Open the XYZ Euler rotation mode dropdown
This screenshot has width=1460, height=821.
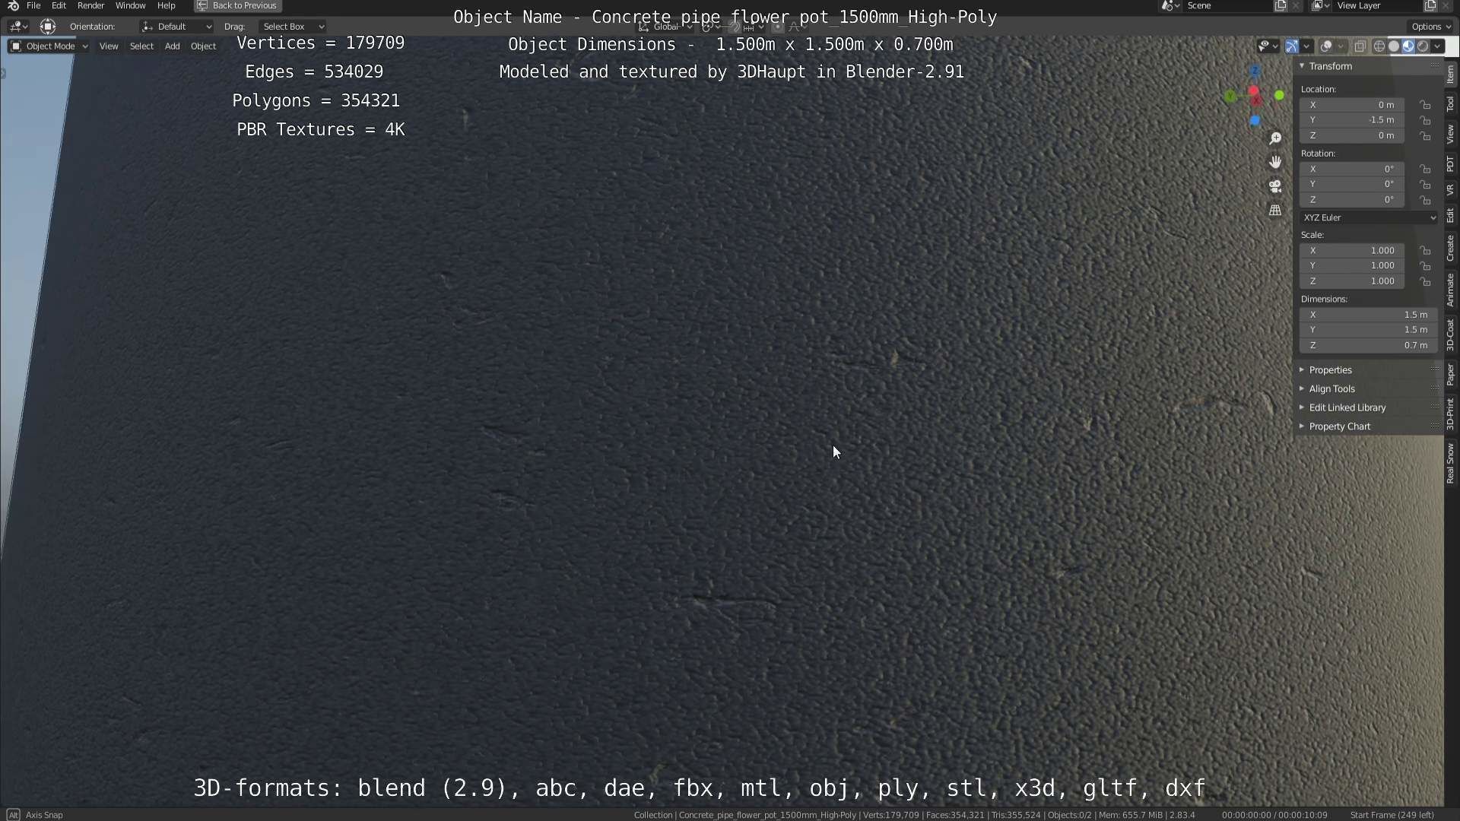point(1369,217)
